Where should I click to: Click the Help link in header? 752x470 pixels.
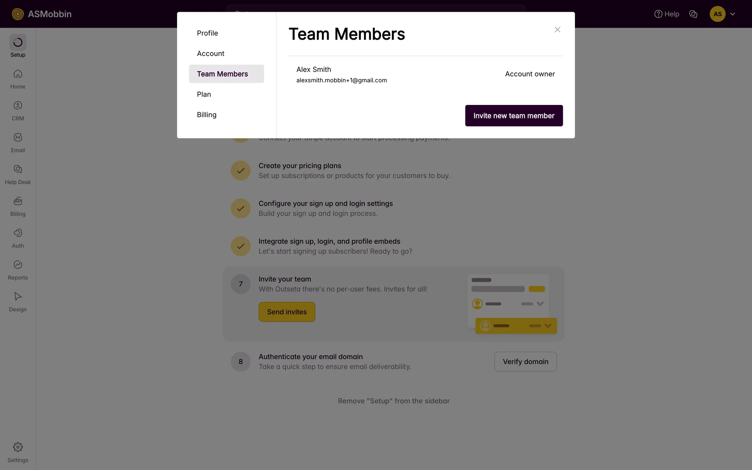point(667,14)
